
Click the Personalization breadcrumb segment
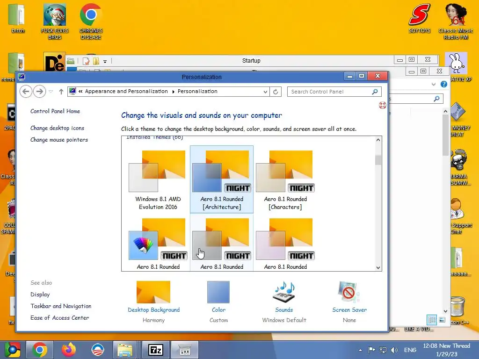tap(197, 91)
